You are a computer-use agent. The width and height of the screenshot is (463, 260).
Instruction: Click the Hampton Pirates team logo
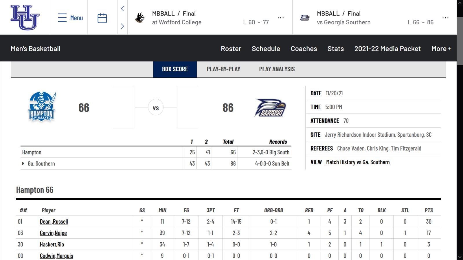42,107
